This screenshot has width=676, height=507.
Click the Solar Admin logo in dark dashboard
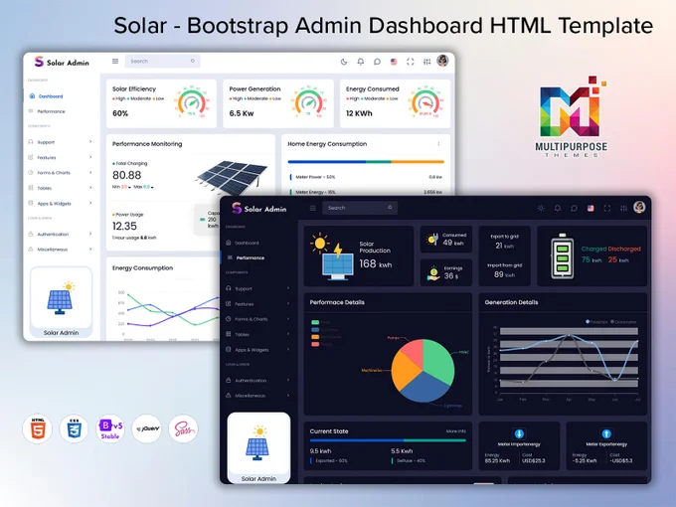coord(259,209)
